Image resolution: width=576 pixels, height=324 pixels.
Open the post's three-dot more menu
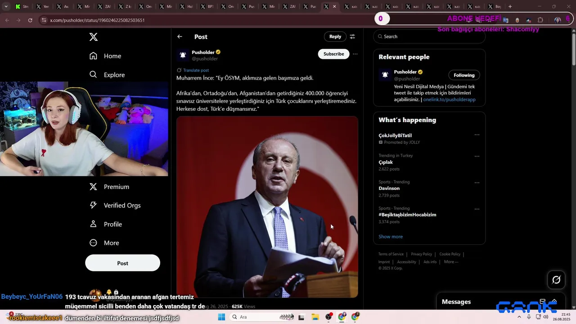355,54
